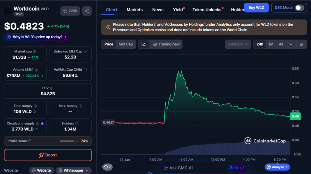Click the Profile score progress bar
The height and width of the screenshot is (174, 311).
click(69, 141)
